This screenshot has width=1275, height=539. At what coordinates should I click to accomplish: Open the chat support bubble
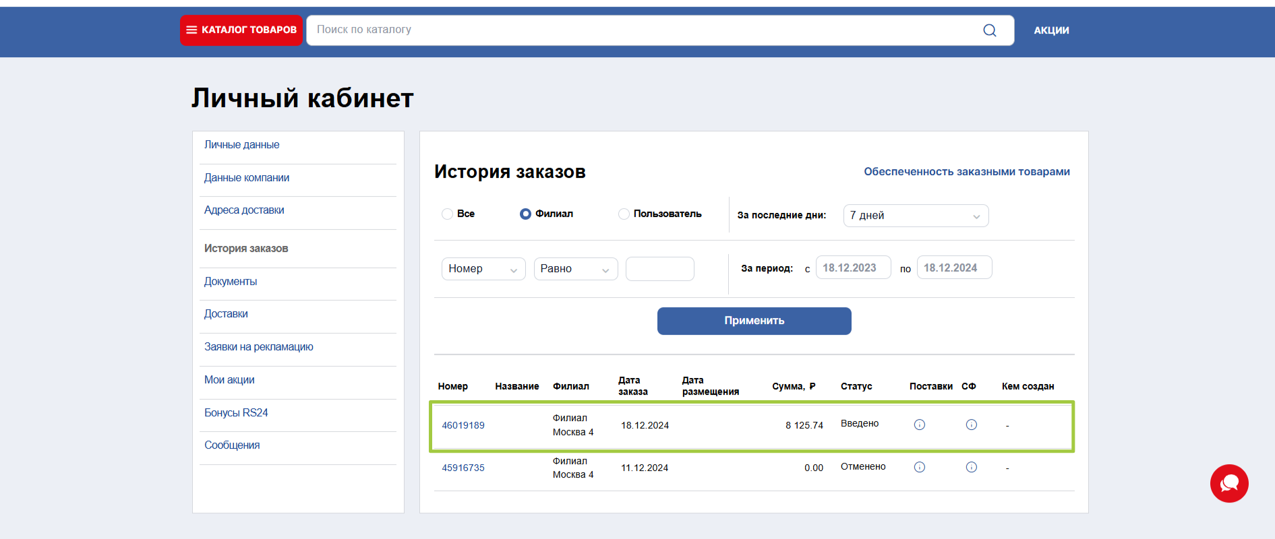(x=1229, y=483)
